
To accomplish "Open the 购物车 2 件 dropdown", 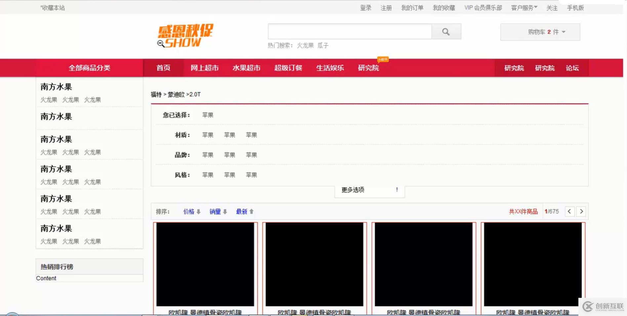I will point(540,32).
